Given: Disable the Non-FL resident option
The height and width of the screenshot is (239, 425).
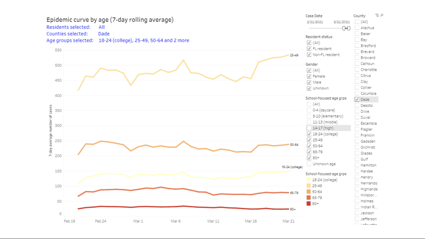Looking at the screenshot, I should coord(309,54).
